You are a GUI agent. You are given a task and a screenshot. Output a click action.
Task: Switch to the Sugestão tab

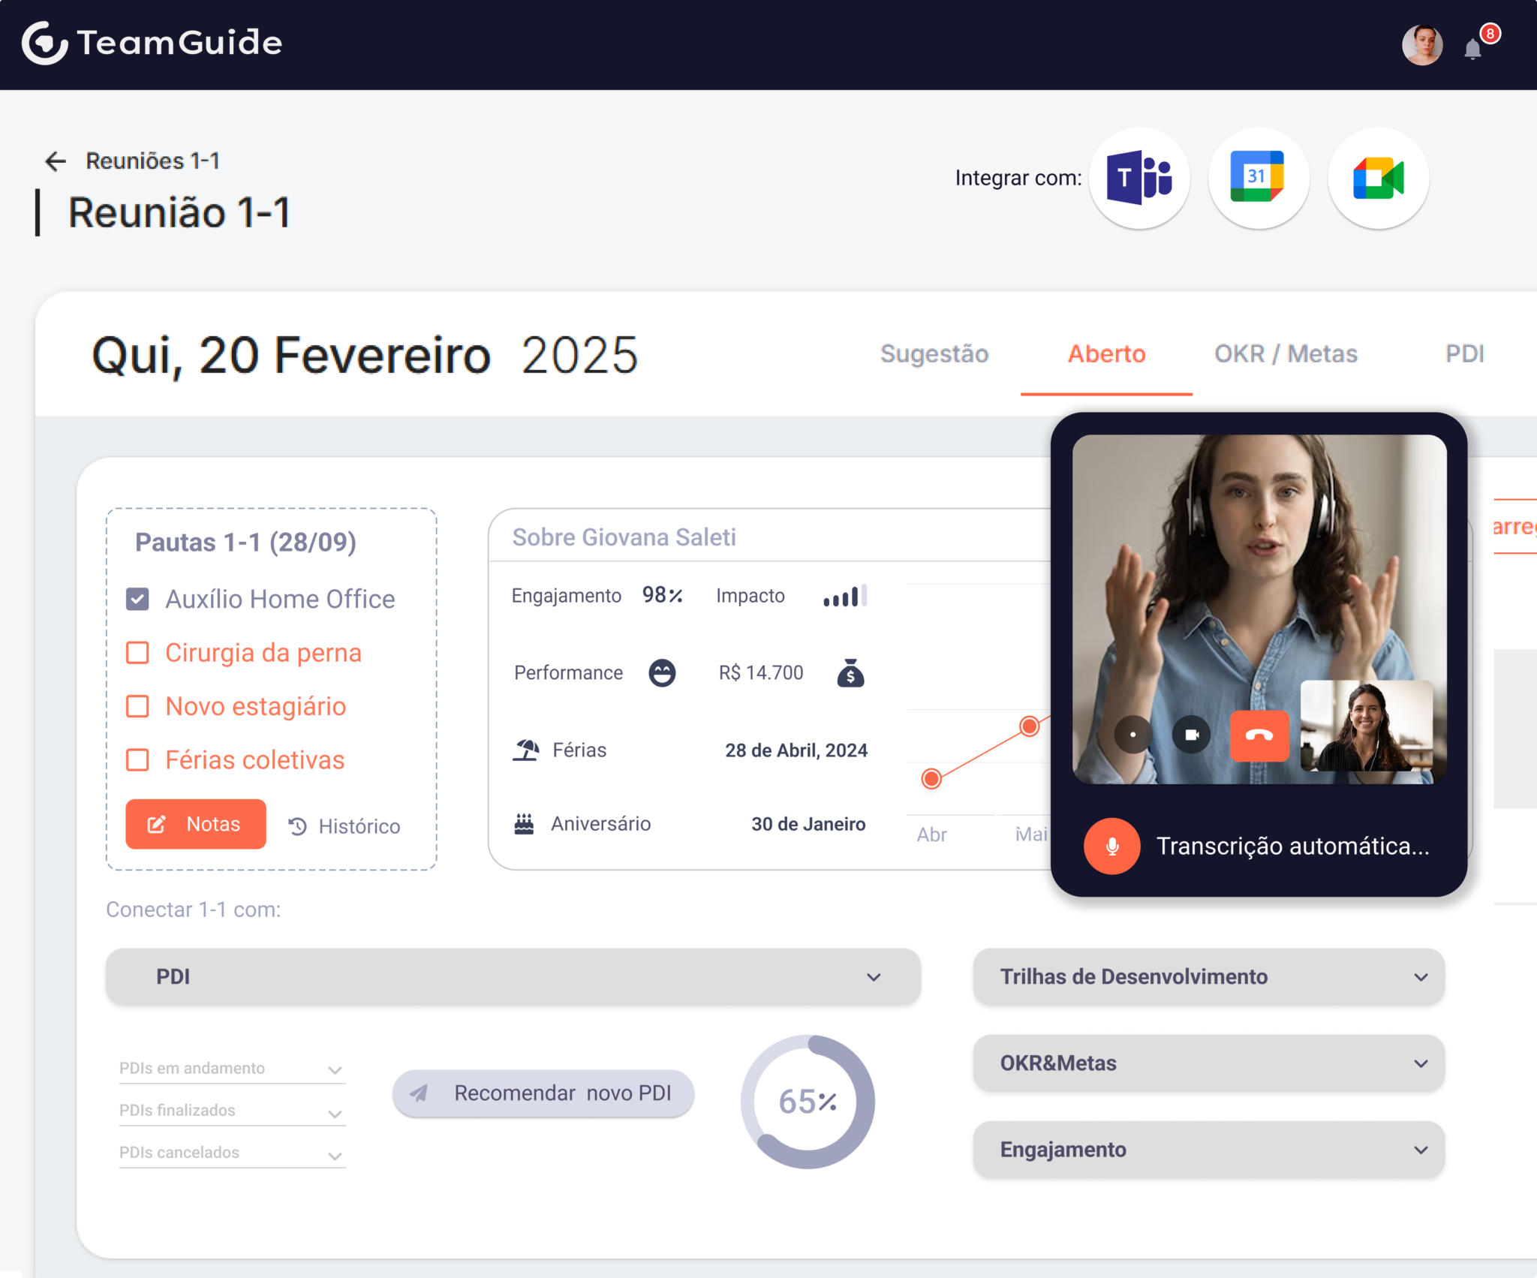coord(934,353)
